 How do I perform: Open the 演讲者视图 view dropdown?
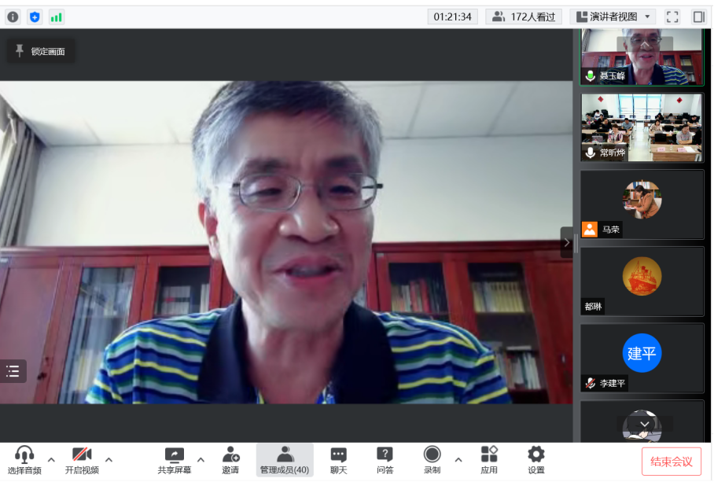[613, 17]
